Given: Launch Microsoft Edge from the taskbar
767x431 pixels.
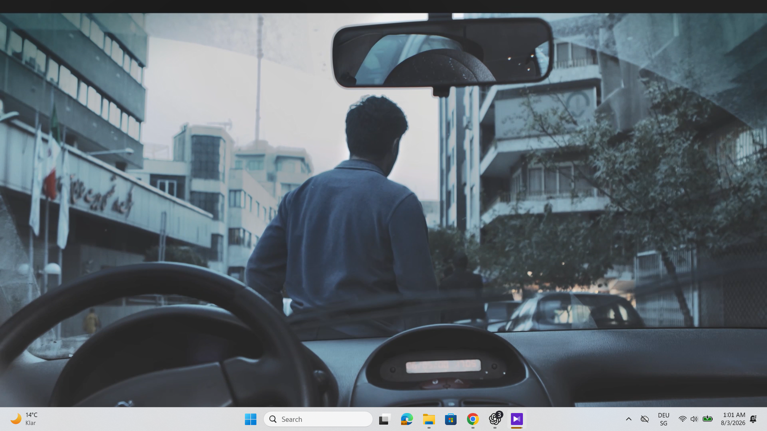Looking at the screenshot, I should [x=407, y=419].
